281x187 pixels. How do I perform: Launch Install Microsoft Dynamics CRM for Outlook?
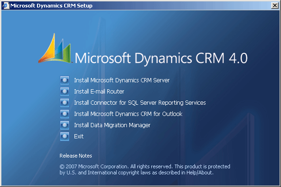point(128,114)
